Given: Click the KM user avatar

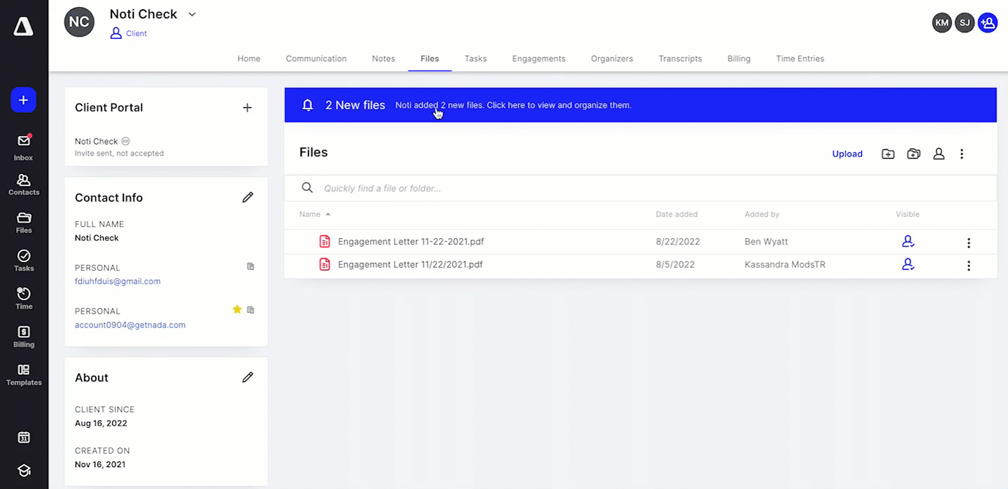Looking at the screenshot, I should [942, 23].
